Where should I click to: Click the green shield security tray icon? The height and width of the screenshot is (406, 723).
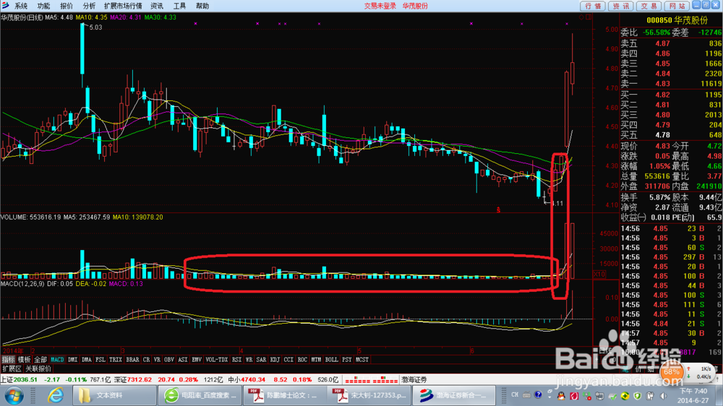[x=637, y=395]
